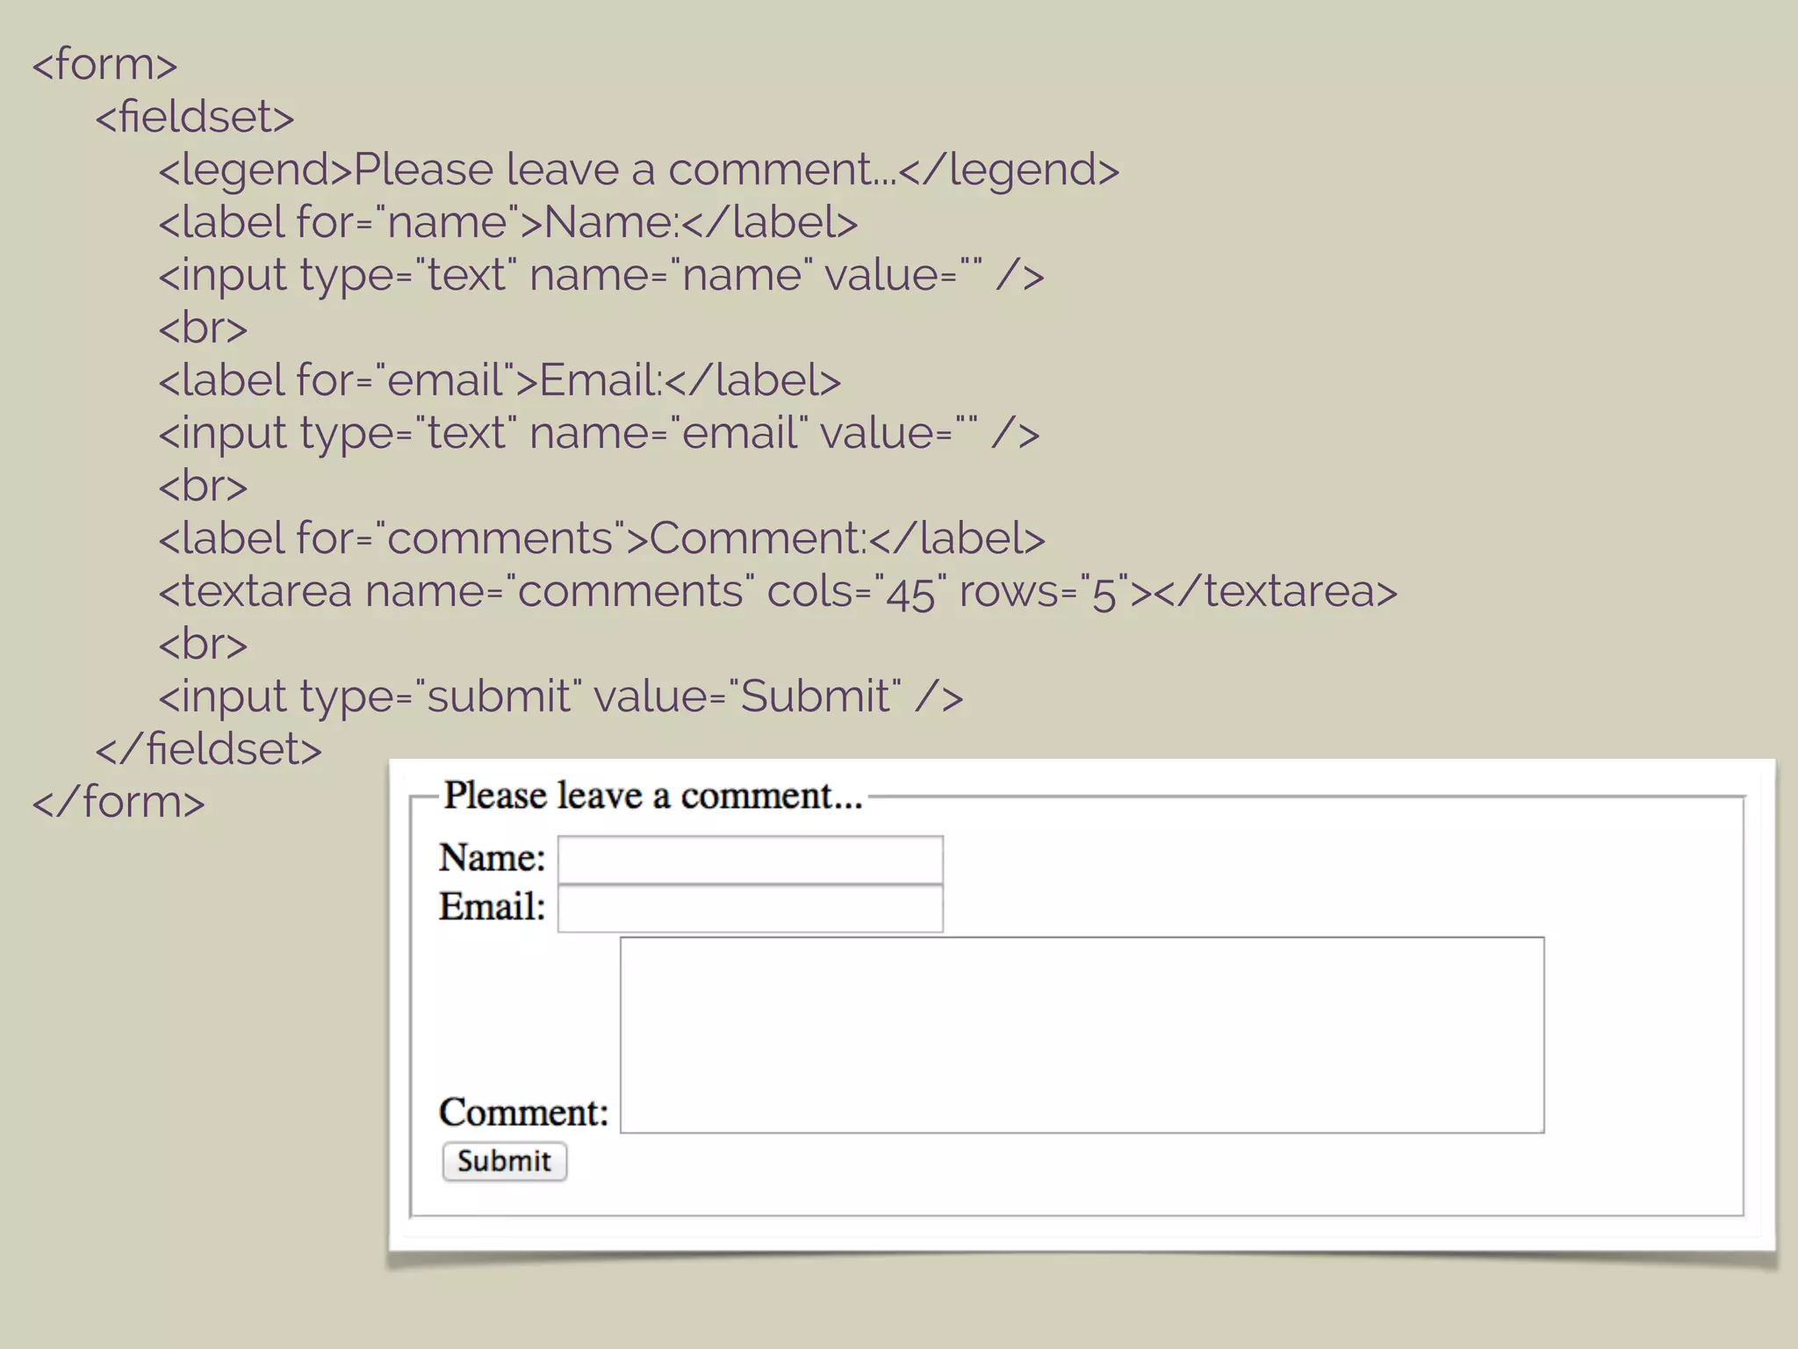Click inside the Comment textarea
The width and height of the screenshot is (1798, 1349).
[x=1082, y=1035]
